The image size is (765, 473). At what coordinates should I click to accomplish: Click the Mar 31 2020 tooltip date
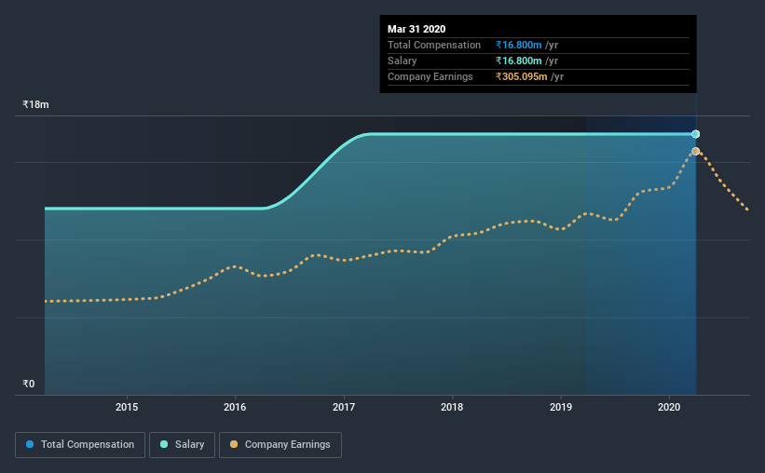[x=417, y=29]
